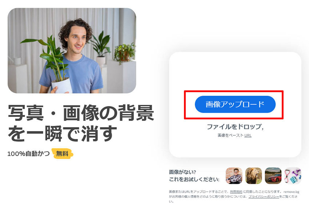Click the これをお試しください label

click(x=194, y=179)
